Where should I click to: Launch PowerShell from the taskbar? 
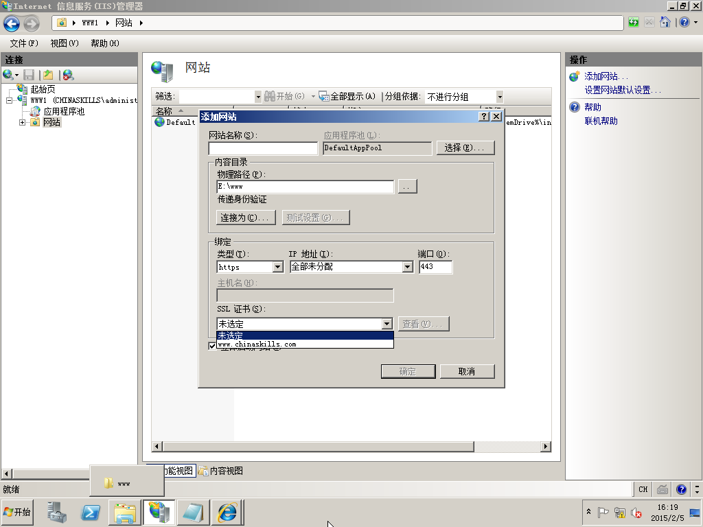pyautogui.click(x=91, y=512)
